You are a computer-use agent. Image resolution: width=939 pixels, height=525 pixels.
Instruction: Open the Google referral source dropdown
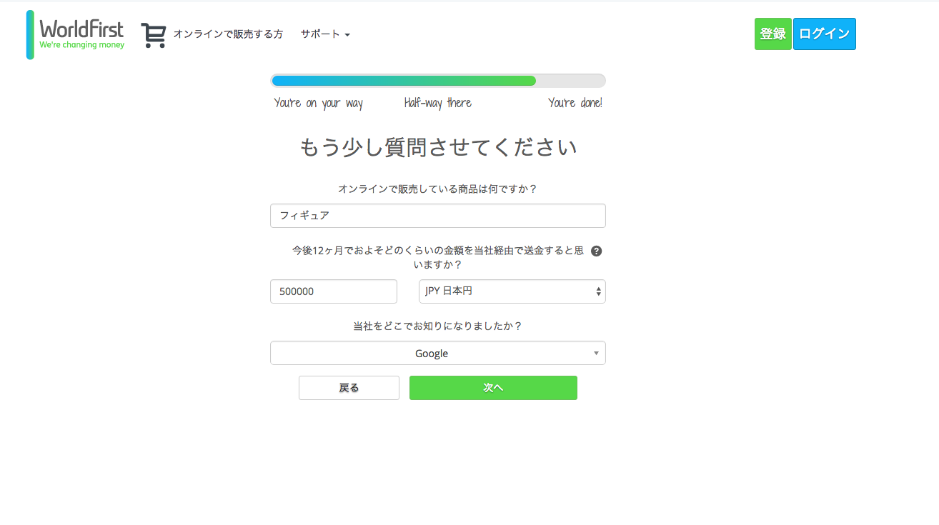pos(437,353)
